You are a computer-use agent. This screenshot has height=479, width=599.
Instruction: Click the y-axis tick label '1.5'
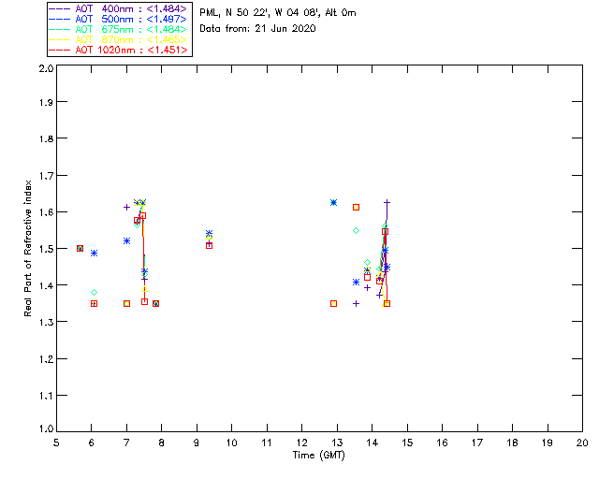46,249
